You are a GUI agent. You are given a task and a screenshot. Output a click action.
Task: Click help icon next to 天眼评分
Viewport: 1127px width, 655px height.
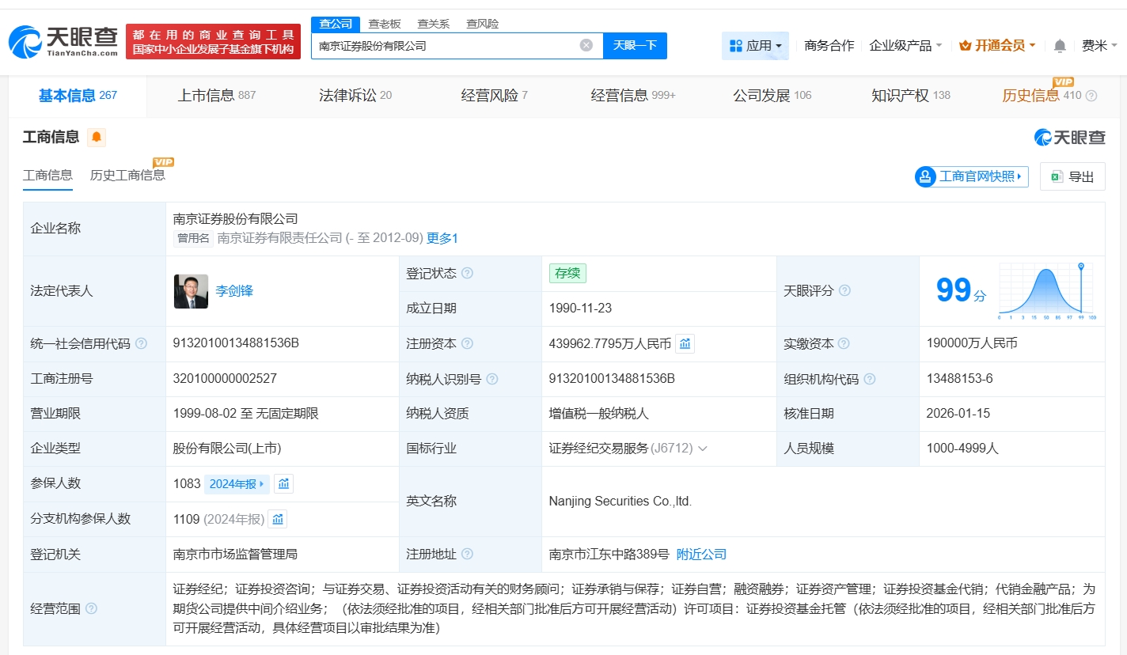coord(844,291)
